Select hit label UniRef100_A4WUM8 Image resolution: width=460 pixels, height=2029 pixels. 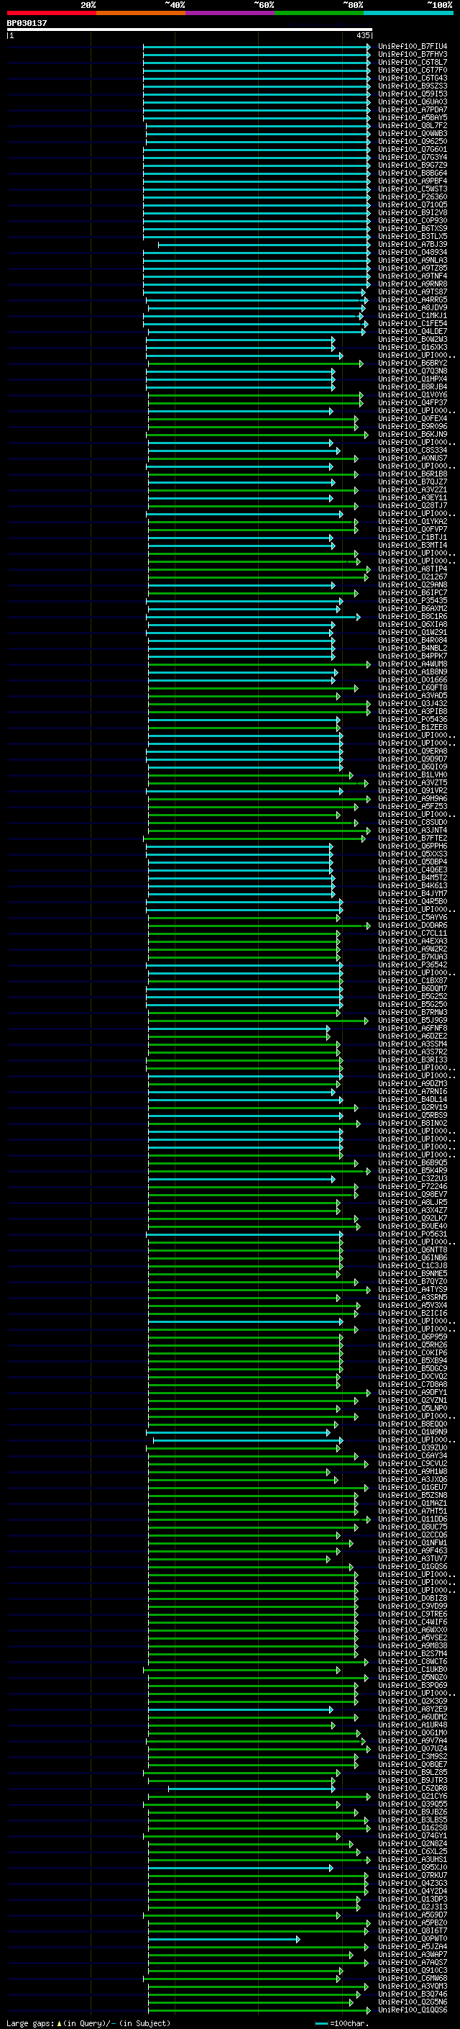coord(412,664)
